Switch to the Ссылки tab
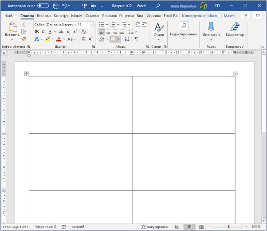Screen dimensions: 267x231 [x=92, y=16]
